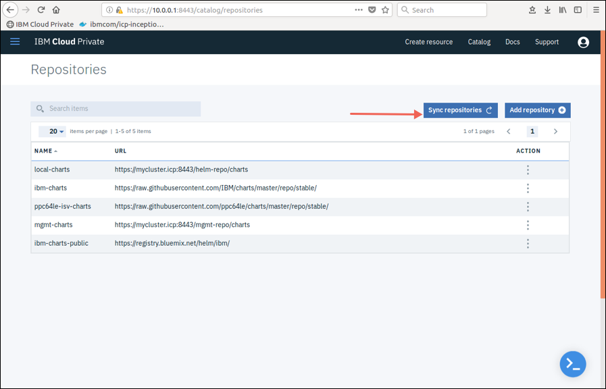Open action menu for ppc64le-isv-charts row
Viewport: 606px width, 389px height.
coord(528,207)
